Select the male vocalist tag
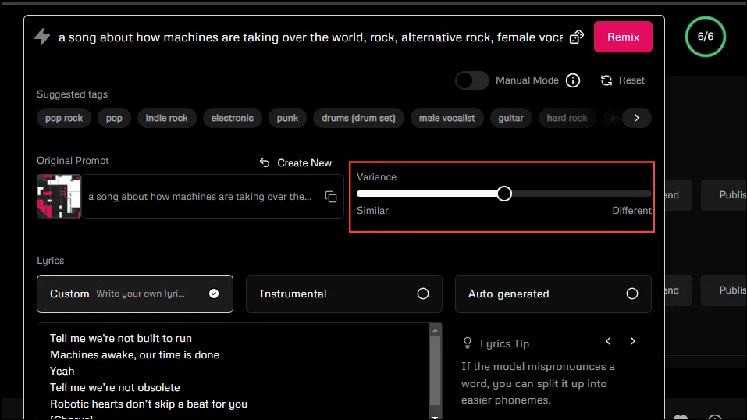 point(446,118)
